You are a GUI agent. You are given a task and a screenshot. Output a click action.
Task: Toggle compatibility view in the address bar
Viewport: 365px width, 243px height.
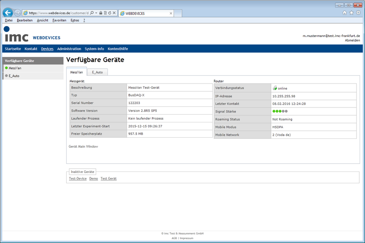105,12
